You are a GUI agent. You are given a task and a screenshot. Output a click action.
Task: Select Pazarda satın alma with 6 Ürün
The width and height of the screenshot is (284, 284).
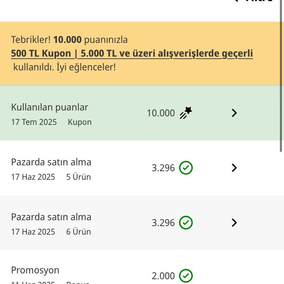51,217
